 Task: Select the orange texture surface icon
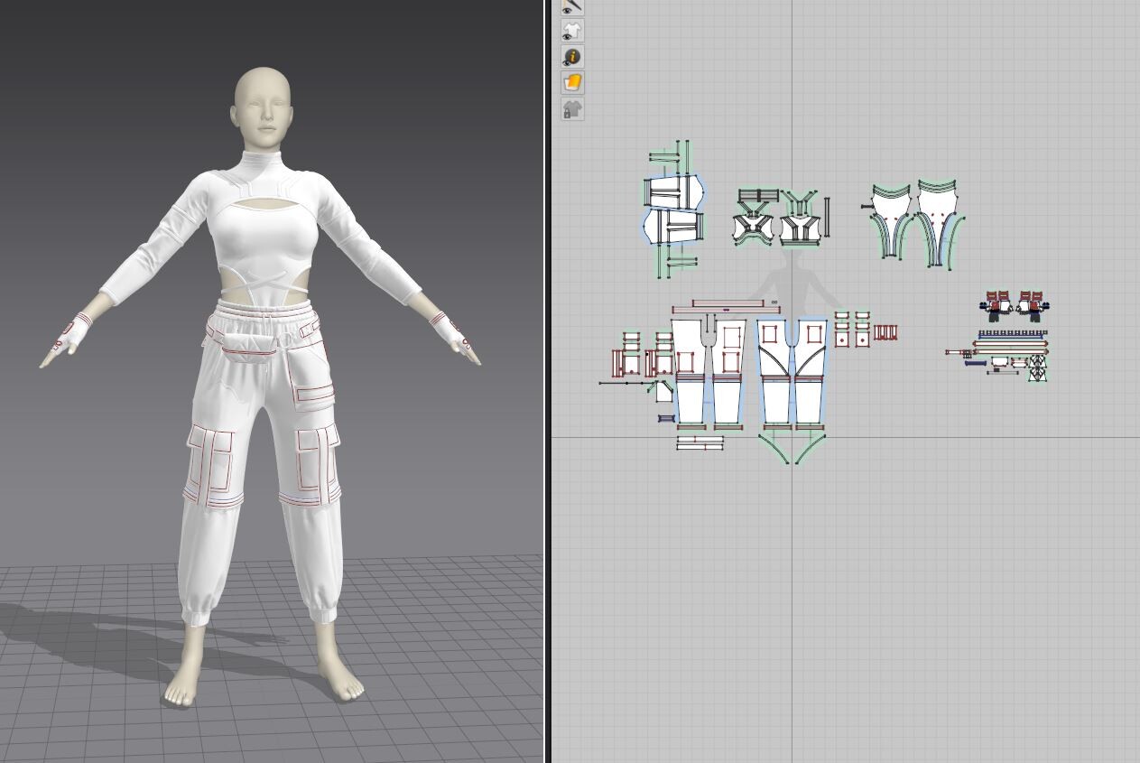[x=572, y=83]
